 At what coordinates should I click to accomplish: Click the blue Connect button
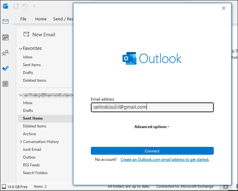point(152,151)
